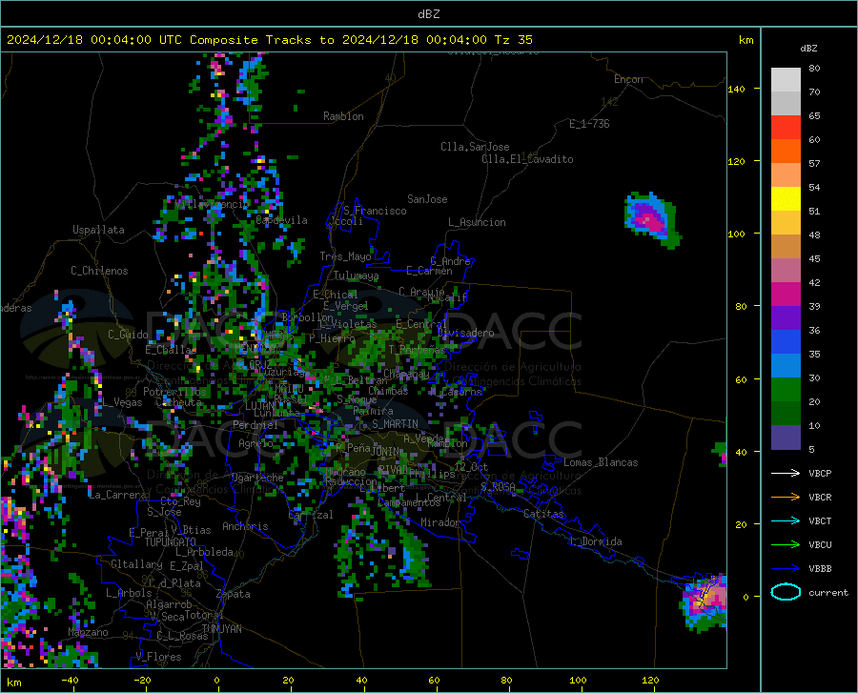858x693 pixels.
Task: Click the 'Lomas_Blancas' map label
Action: coord(601,462)
